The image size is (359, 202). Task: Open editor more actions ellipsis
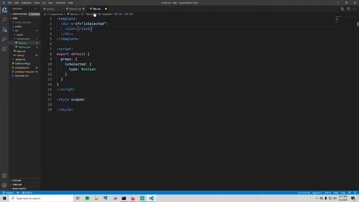point(354,9)
